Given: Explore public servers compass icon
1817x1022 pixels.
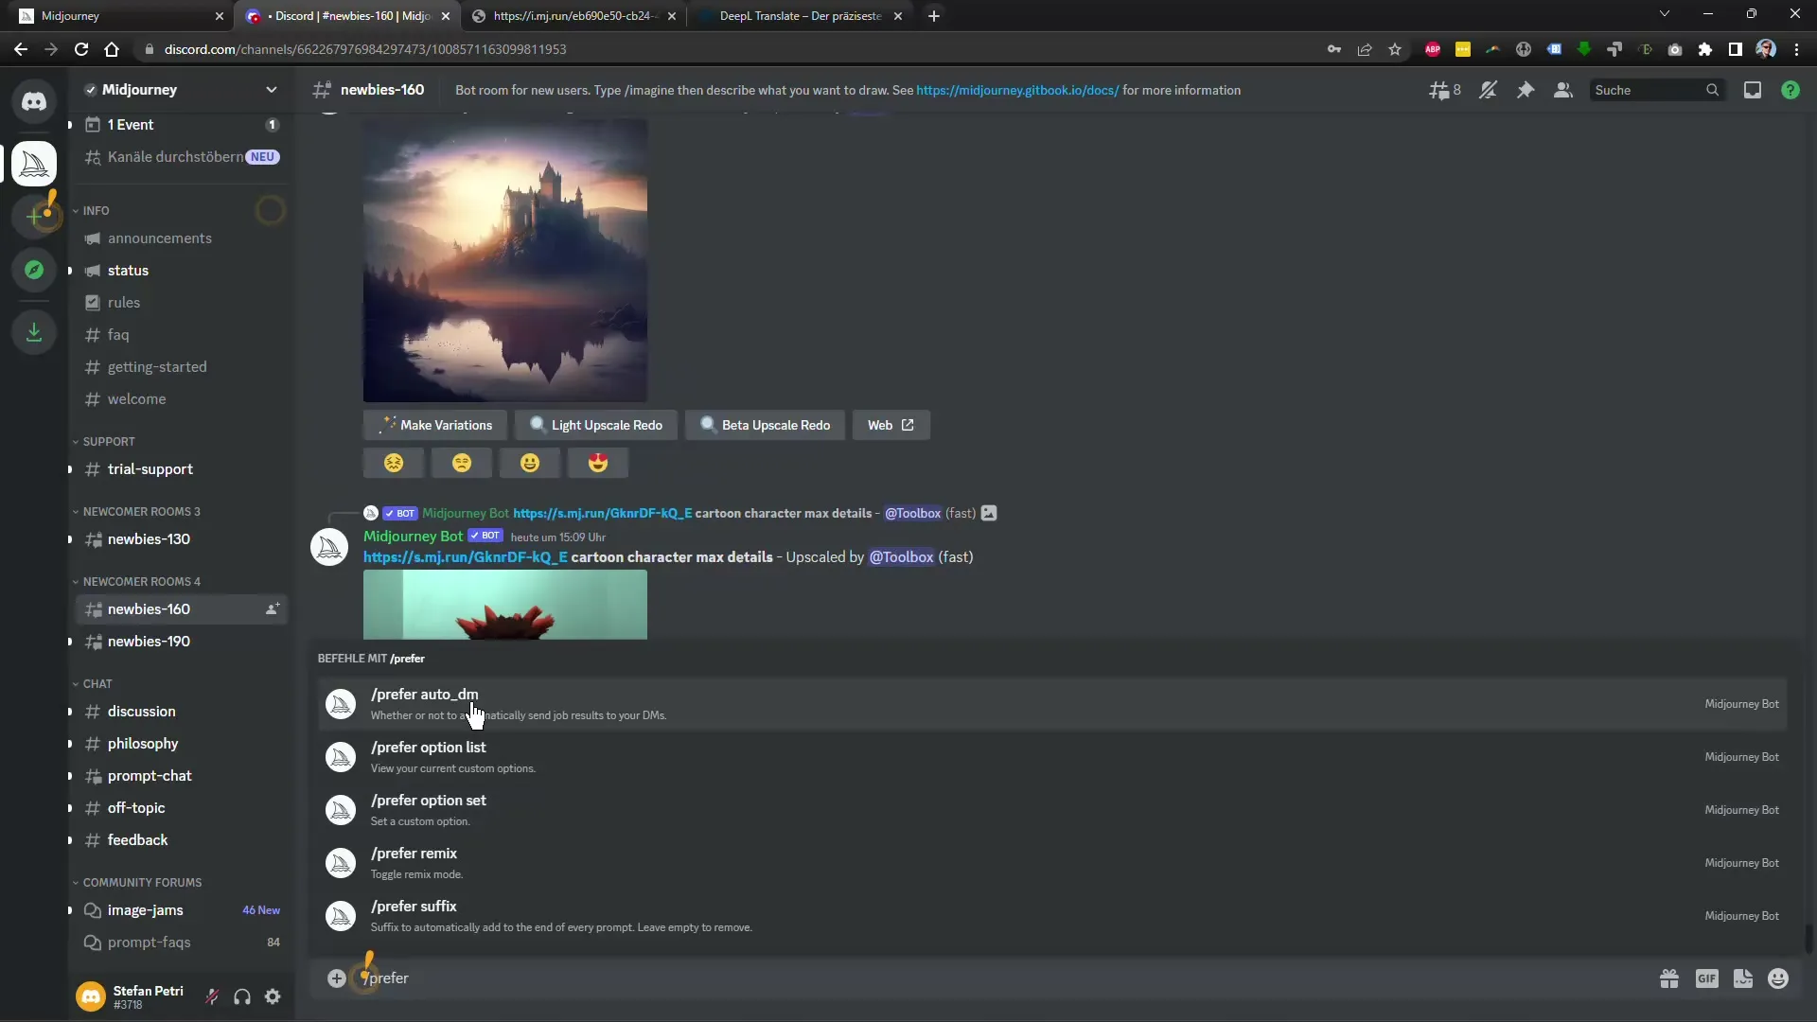Looking at the screenshot, I should (34, 270).
